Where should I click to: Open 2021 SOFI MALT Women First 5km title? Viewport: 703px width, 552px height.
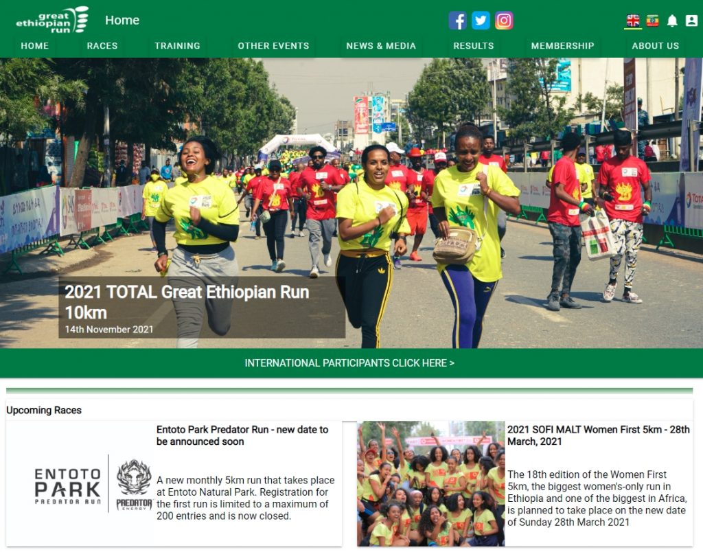point(599,435)
